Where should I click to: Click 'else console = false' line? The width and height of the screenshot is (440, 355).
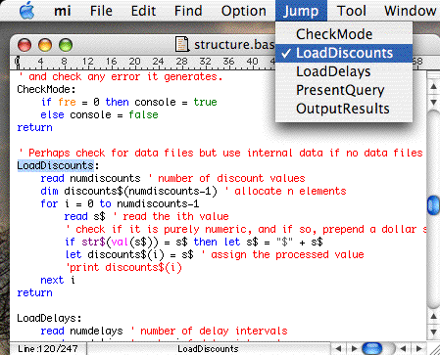pos(99,114)
